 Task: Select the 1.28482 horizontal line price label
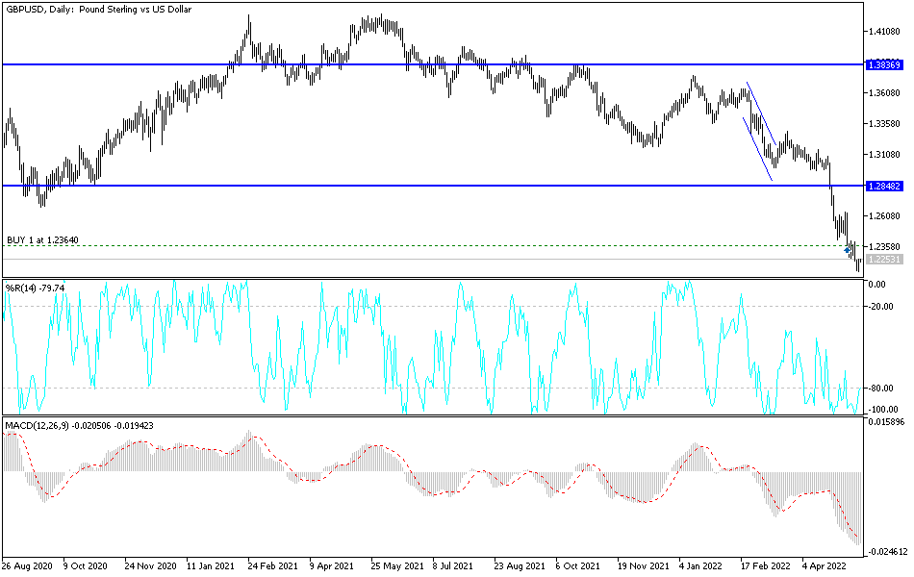click(884, 186)
